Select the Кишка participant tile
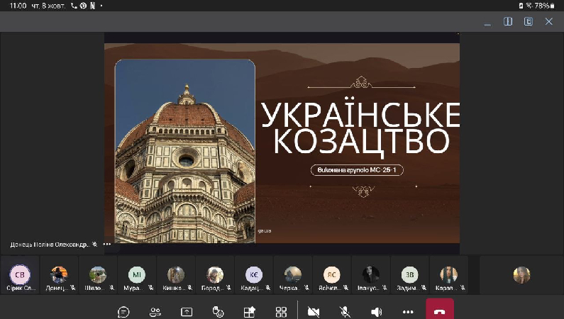Viewport: 564px width, 319px height. click(x=176, y=275)
